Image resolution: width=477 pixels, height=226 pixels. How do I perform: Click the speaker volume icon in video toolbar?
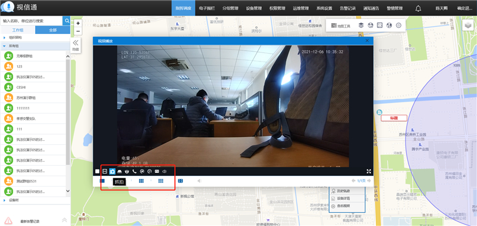(165, 172)
